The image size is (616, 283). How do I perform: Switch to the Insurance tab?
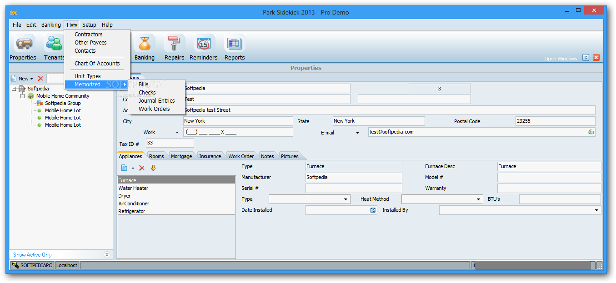pyautogui.click(x=210, y=156)
